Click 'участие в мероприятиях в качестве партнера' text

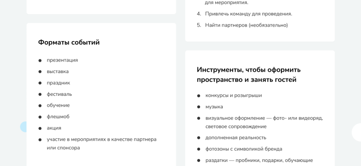coord(102,139)
